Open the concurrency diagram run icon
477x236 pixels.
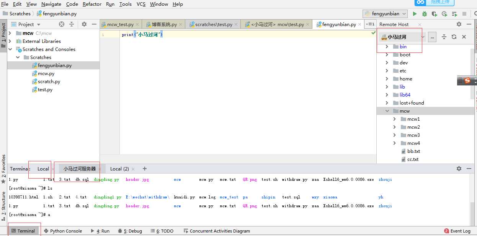click(x=454, y=14)
